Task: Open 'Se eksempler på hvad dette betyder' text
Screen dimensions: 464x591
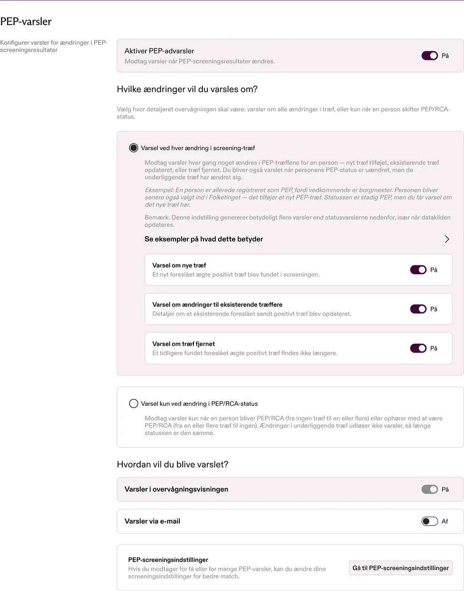Action: pyautogui.click(x=203, y=239)
